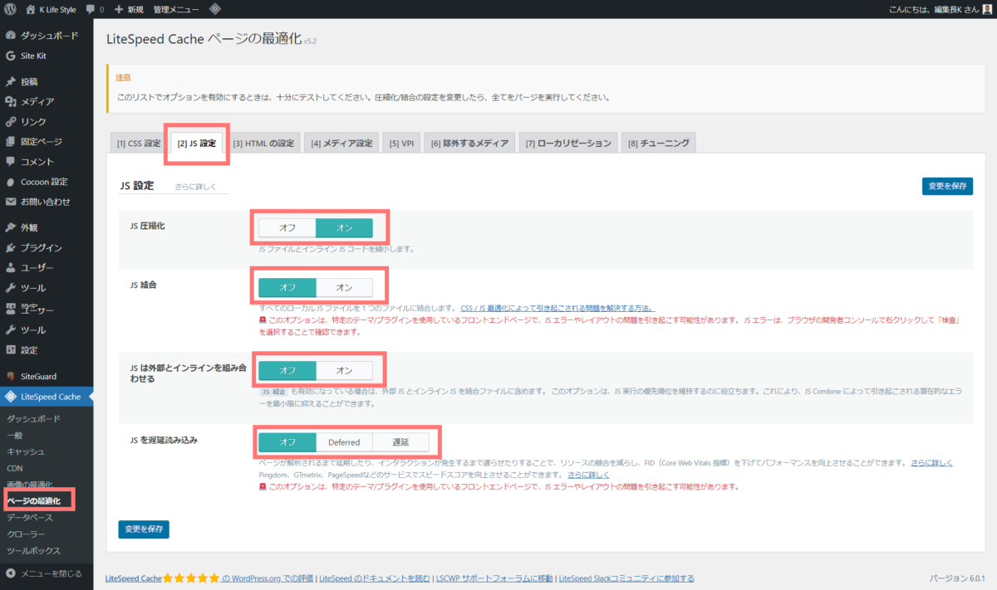Click the WordPress logo in the admin bar

click(11, 9)
